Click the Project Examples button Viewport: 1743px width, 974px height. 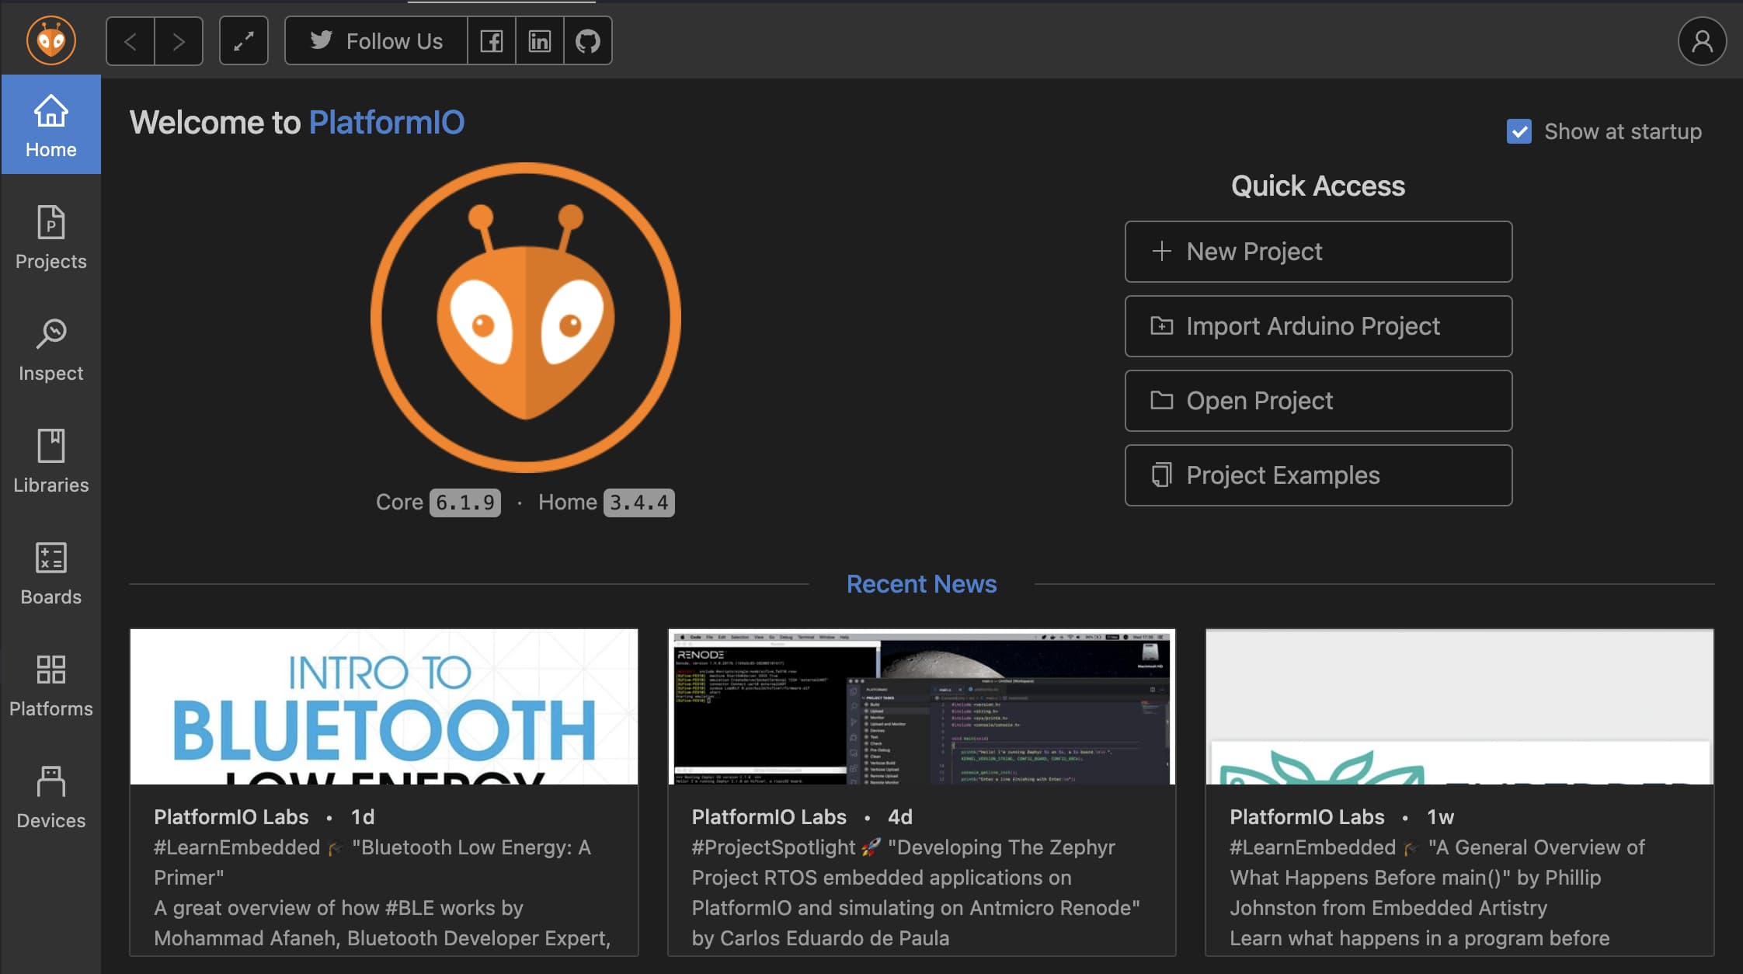click(1317, 475)
